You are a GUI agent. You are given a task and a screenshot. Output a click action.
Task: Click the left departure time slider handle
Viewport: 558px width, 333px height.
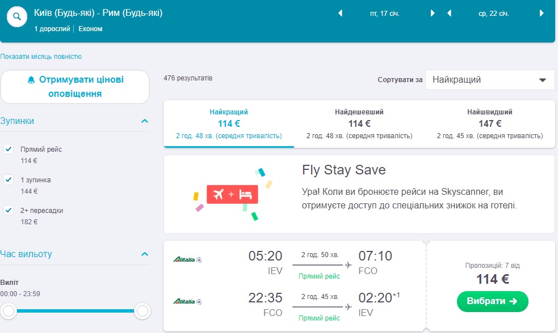[x=8, y=310]
